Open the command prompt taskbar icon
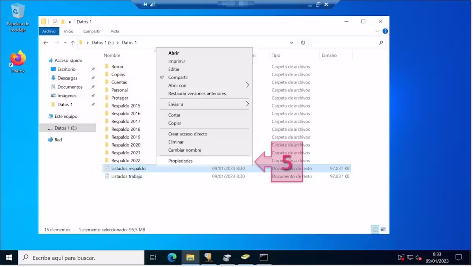 pos(264,258)
